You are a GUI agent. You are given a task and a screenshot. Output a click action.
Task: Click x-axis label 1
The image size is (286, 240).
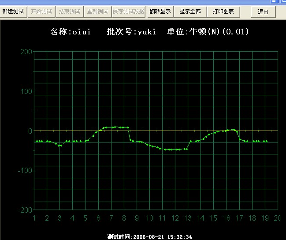34,218
